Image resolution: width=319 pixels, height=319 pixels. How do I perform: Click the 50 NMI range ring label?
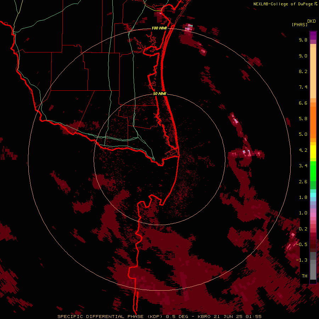[159, 94]
